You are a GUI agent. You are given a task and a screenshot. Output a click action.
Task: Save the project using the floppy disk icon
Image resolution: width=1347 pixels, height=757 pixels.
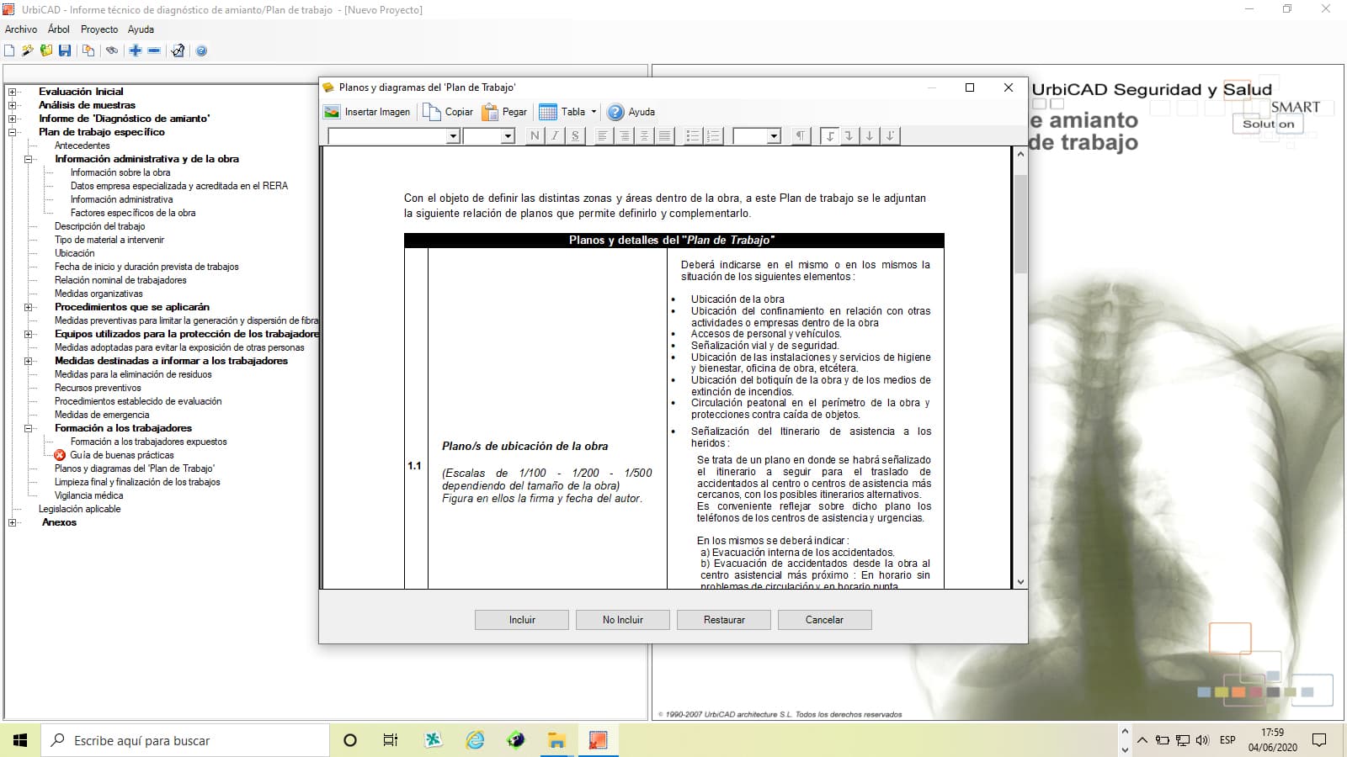pyautogui.click(x=65, y=51)
